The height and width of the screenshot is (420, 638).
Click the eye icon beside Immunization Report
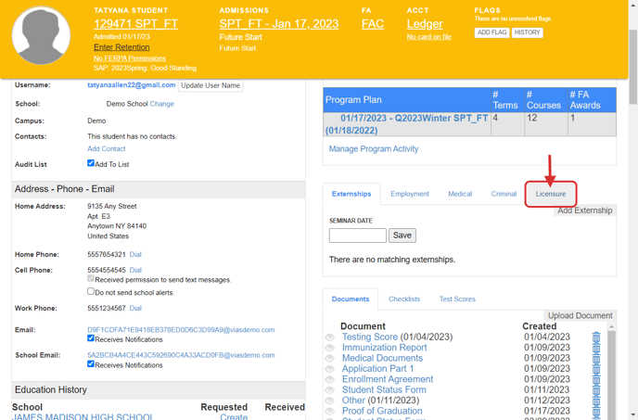pos(330,349)
